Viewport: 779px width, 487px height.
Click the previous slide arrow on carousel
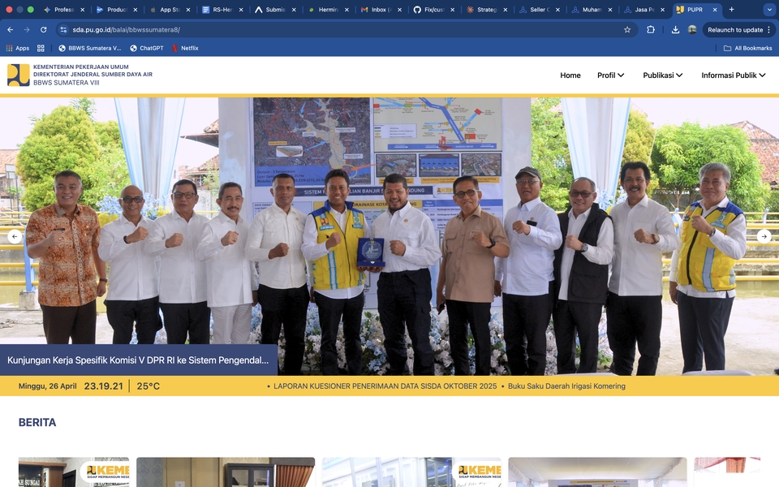point(15,237)
